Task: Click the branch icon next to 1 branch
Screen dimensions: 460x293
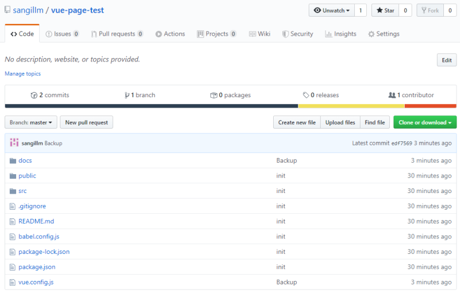Action: click(127, 95)
